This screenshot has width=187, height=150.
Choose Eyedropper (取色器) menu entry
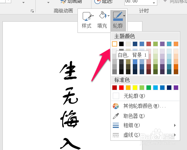145,116
